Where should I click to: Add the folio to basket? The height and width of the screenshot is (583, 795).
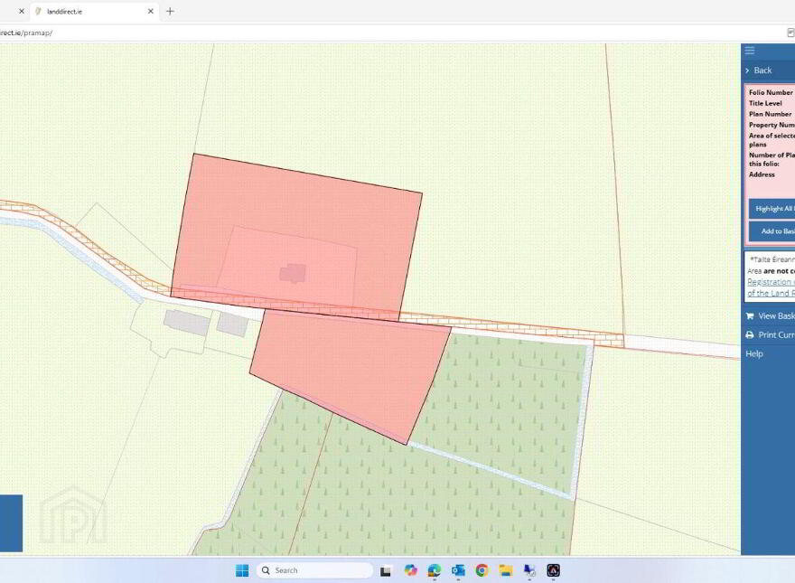(x=772, y=230)
